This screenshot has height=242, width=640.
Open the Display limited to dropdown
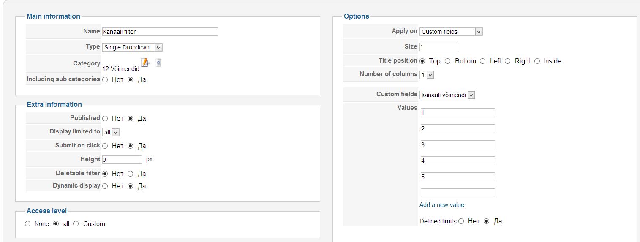(x=111, y=132)
